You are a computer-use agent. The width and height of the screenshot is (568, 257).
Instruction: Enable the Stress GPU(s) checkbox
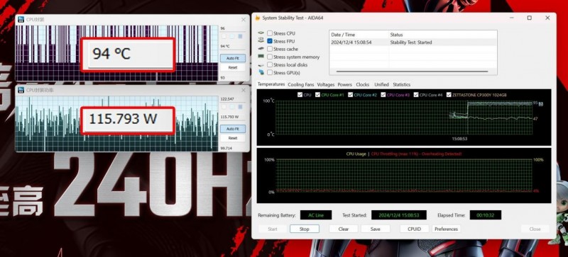(x=270, y=73)
